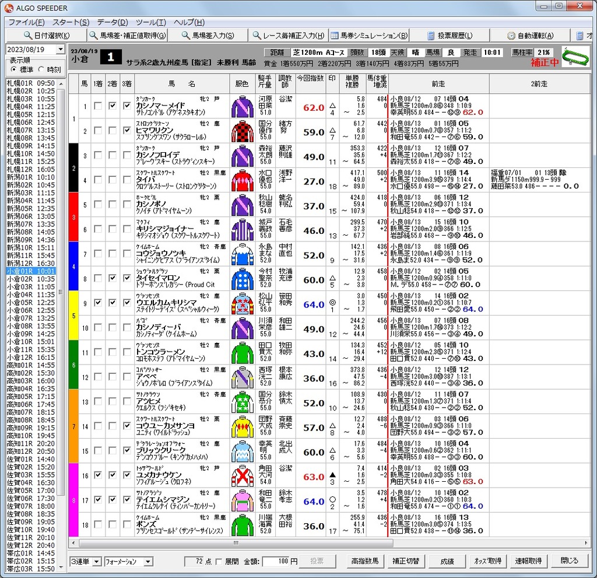Viewport: 597px width, 578px height.
Task: Uncheck 1着 checkbox for horse 9 ウエルカムキリシマ
Action: [x=98, y=303]
